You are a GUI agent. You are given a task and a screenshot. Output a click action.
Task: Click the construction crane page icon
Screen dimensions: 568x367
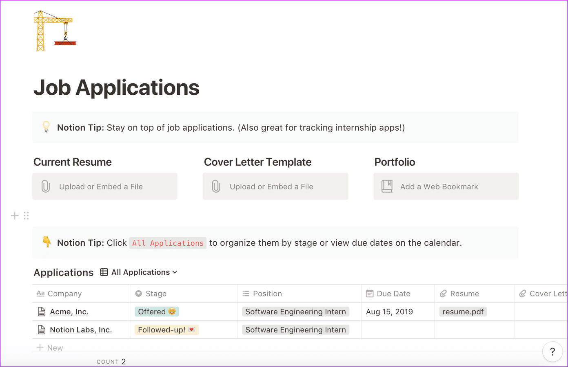55,31
